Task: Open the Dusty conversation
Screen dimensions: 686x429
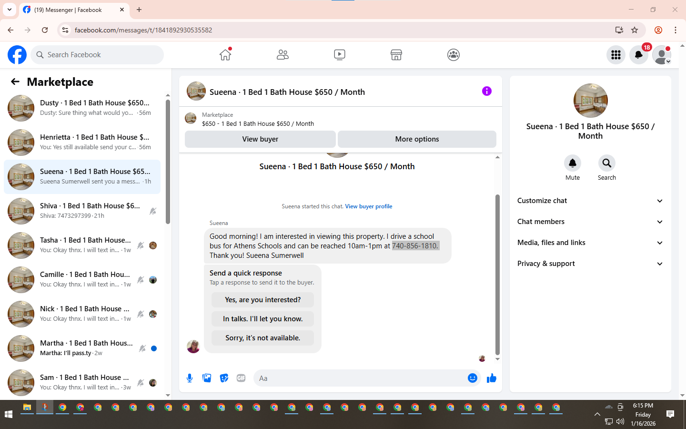Action: pyautogui.click(x=82, y=108)
